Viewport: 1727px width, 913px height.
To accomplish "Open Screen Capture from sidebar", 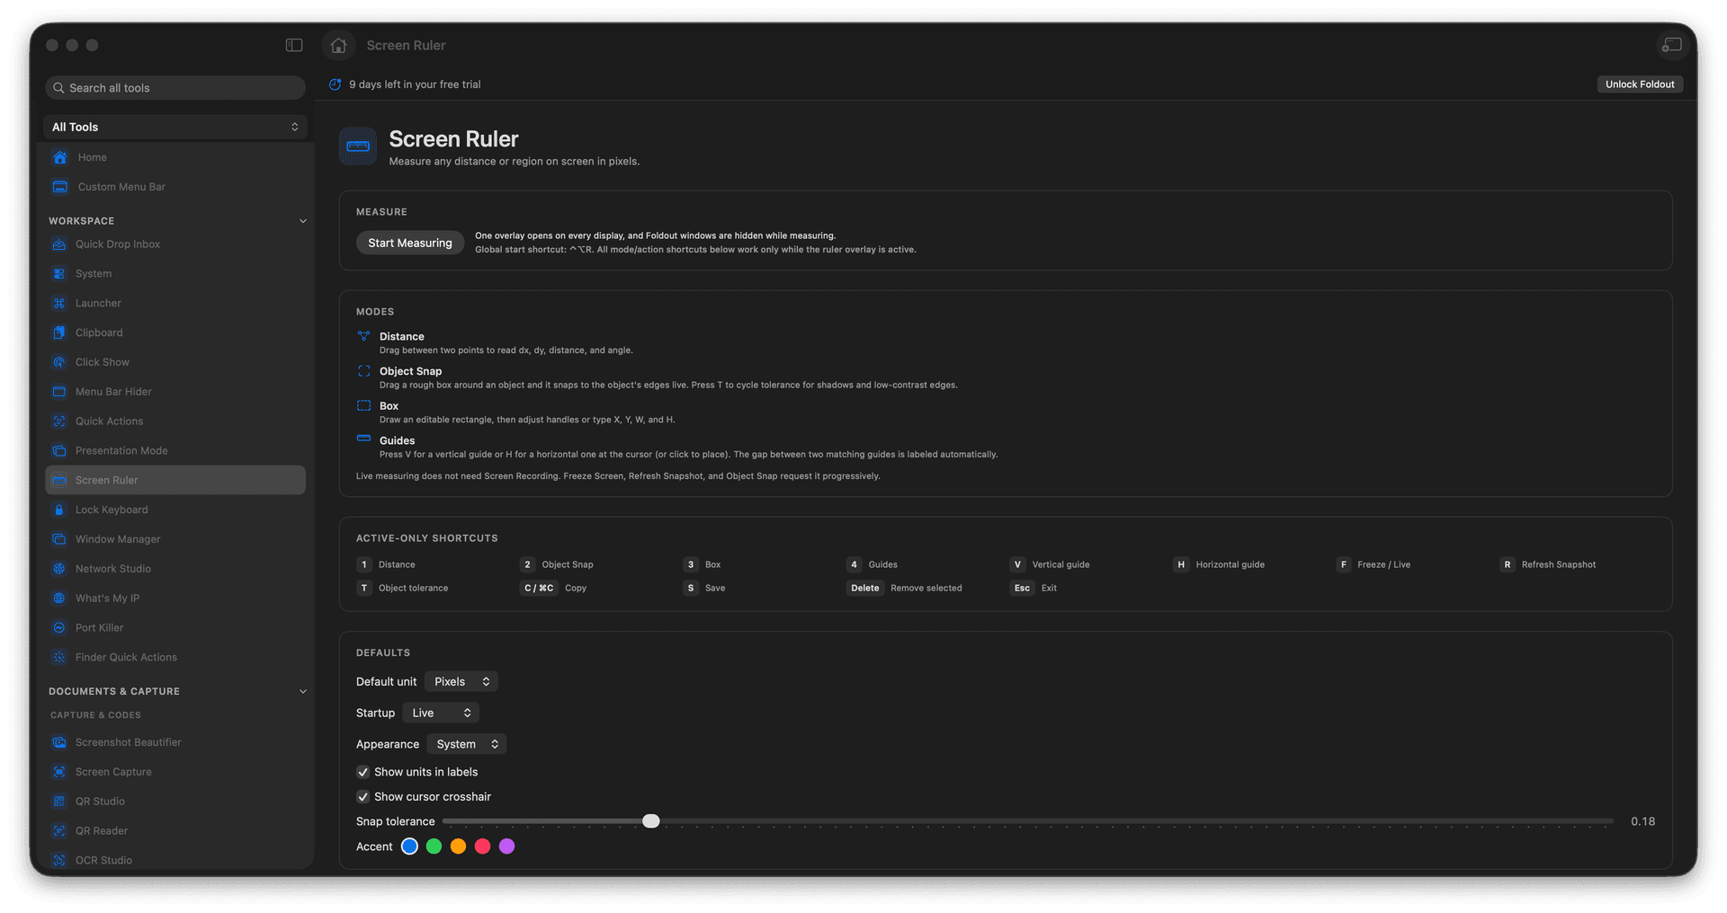I will pos(175,772).
